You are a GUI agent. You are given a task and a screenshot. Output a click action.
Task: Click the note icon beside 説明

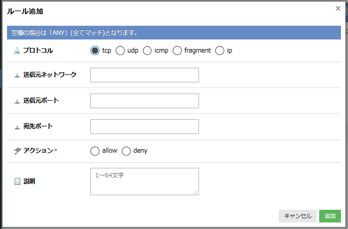pos(17,181)
